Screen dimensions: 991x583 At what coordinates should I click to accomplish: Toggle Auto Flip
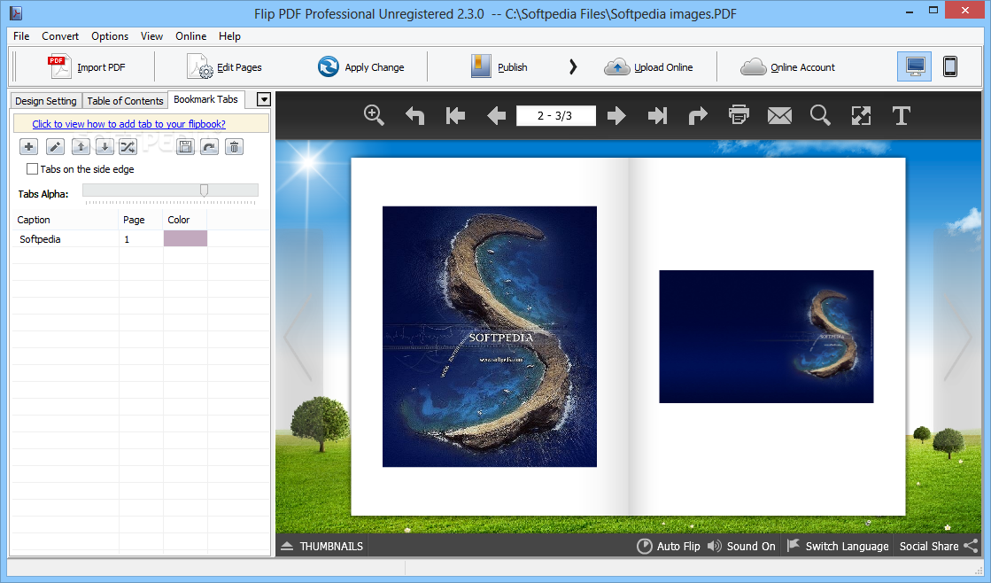pos(668,546)
